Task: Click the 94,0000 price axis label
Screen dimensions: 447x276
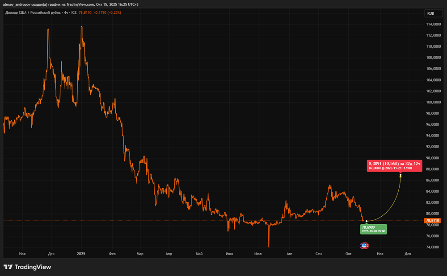Action: coord(433,135)
